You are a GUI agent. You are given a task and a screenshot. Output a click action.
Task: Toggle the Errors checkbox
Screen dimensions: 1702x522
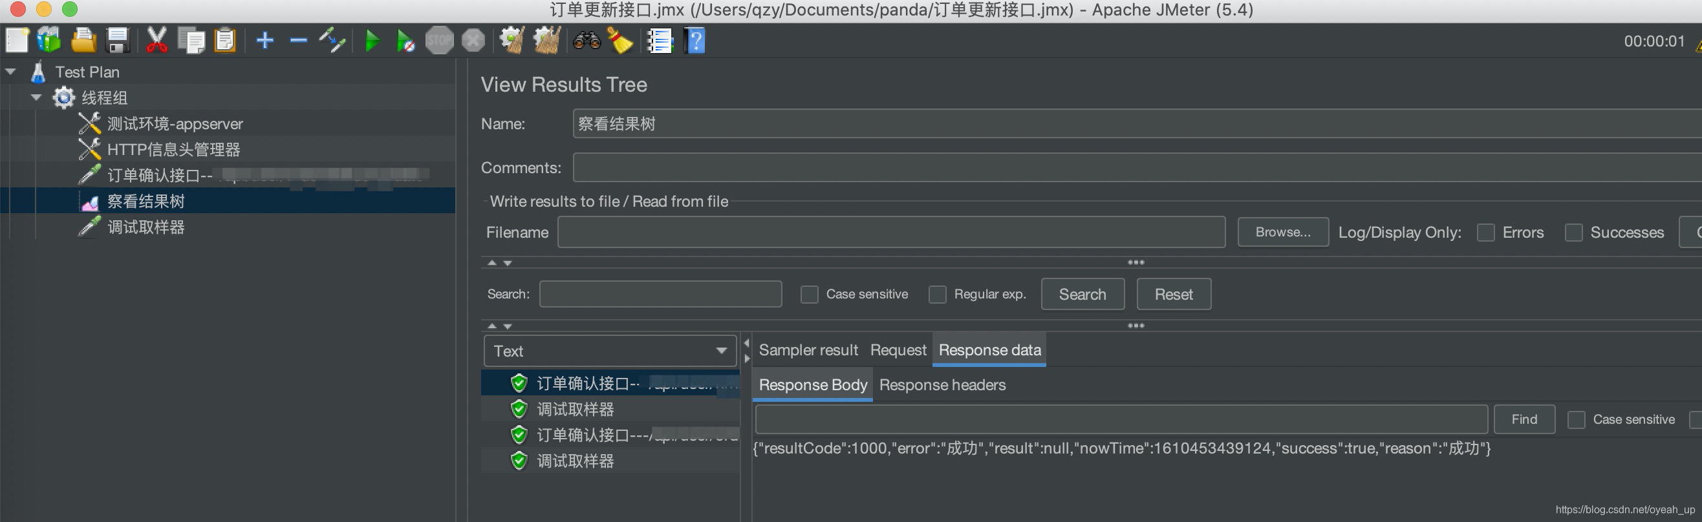point(1486,233)
